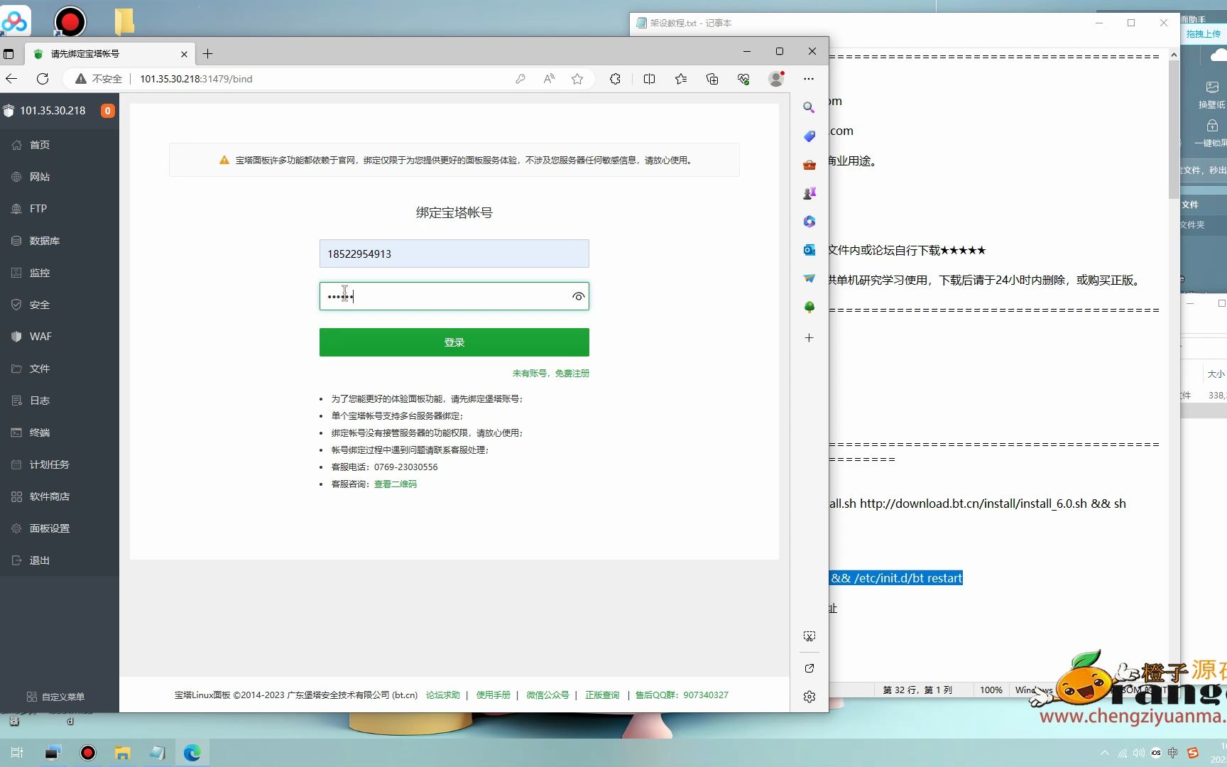Open the Edge sidebar Games chess icon
Screen dimensions: 1227x767
click(x=809, y=193)
